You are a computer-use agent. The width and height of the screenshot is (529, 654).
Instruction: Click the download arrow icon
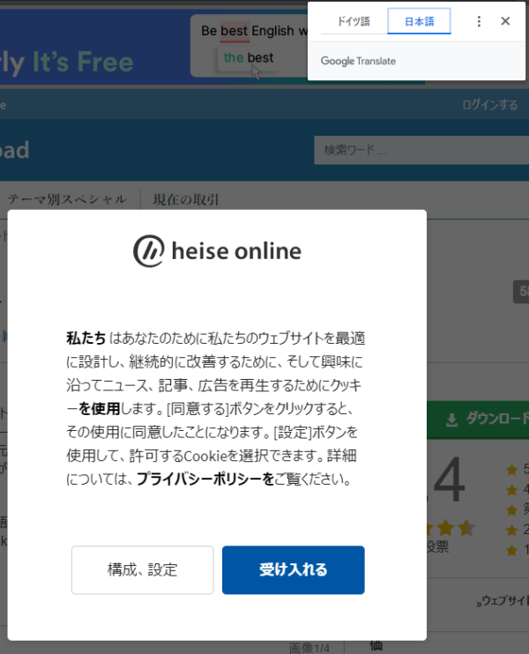pos(452,420)
